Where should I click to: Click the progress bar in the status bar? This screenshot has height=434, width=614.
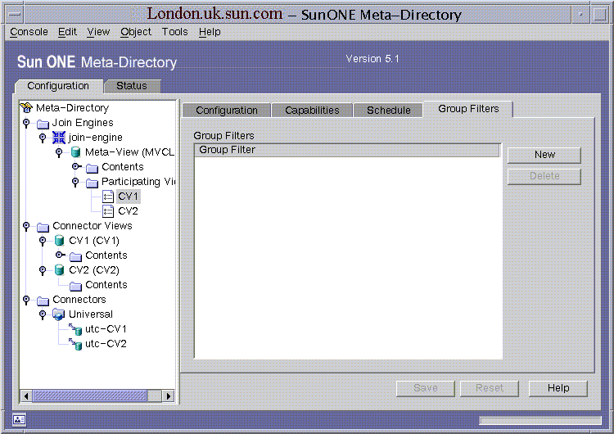540,420
